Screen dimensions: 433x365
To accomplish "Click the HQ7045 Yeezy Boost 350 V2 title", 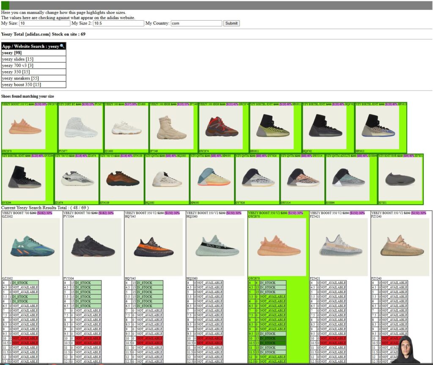I will click(x=152, y=213).
